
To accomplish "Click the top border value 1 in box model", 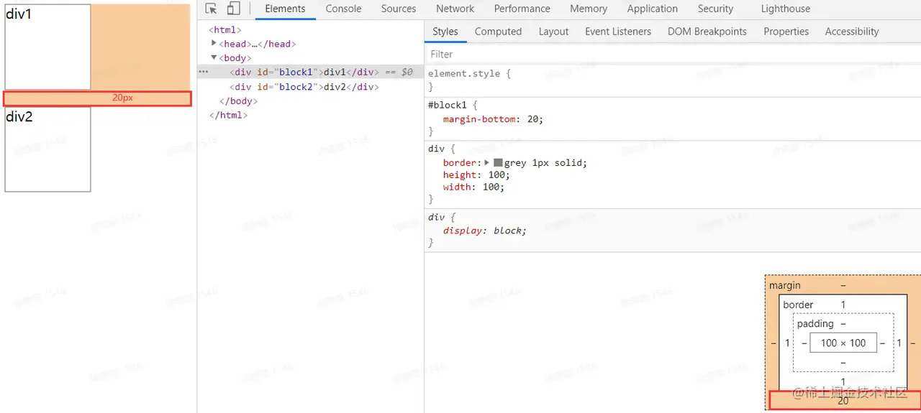I will [843, 305].
